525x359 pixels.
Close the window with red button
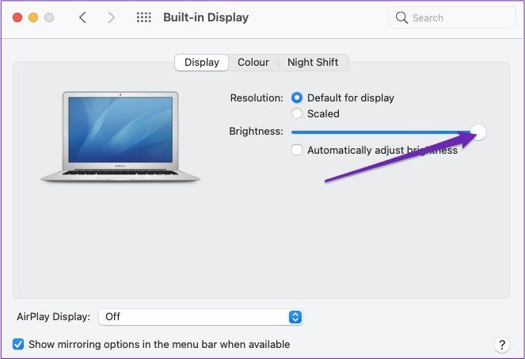(x=17, y=17)
